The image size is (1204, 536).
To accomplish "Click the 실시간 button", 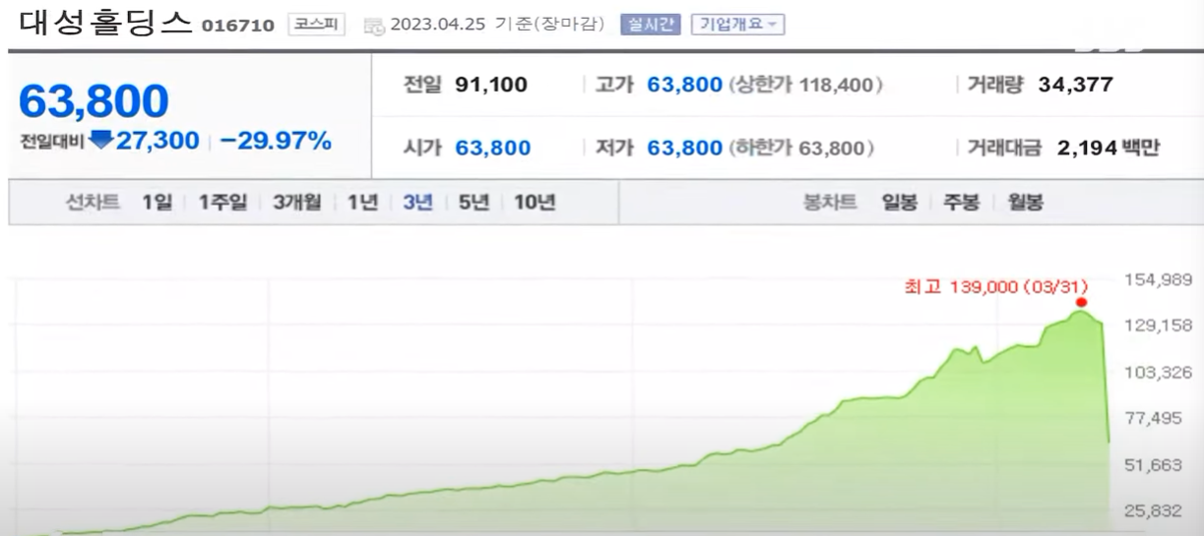I will coord(651,25).
